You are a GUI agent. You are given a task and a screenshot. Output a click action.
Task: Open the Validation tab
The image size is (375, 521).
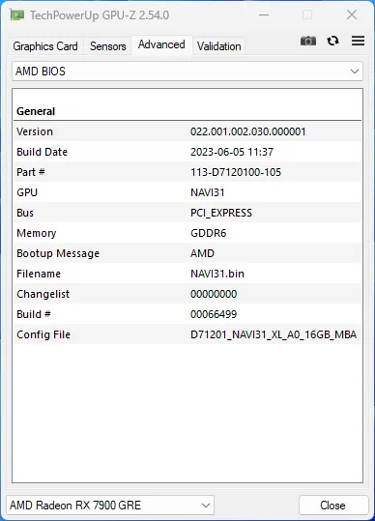pos(218,46)
